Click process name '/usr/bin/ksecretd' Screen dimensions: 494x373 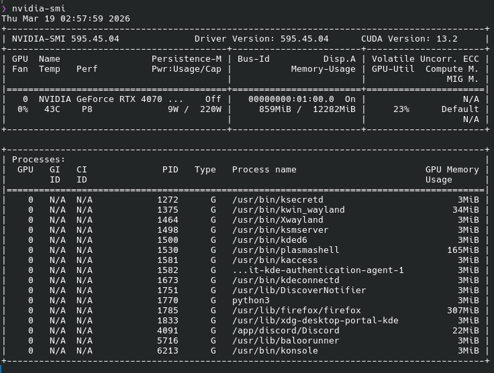point(278,200)
